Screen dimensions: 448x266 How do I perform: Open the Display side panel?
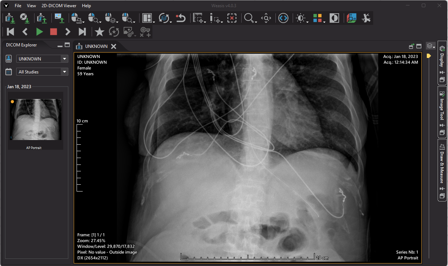442,60
